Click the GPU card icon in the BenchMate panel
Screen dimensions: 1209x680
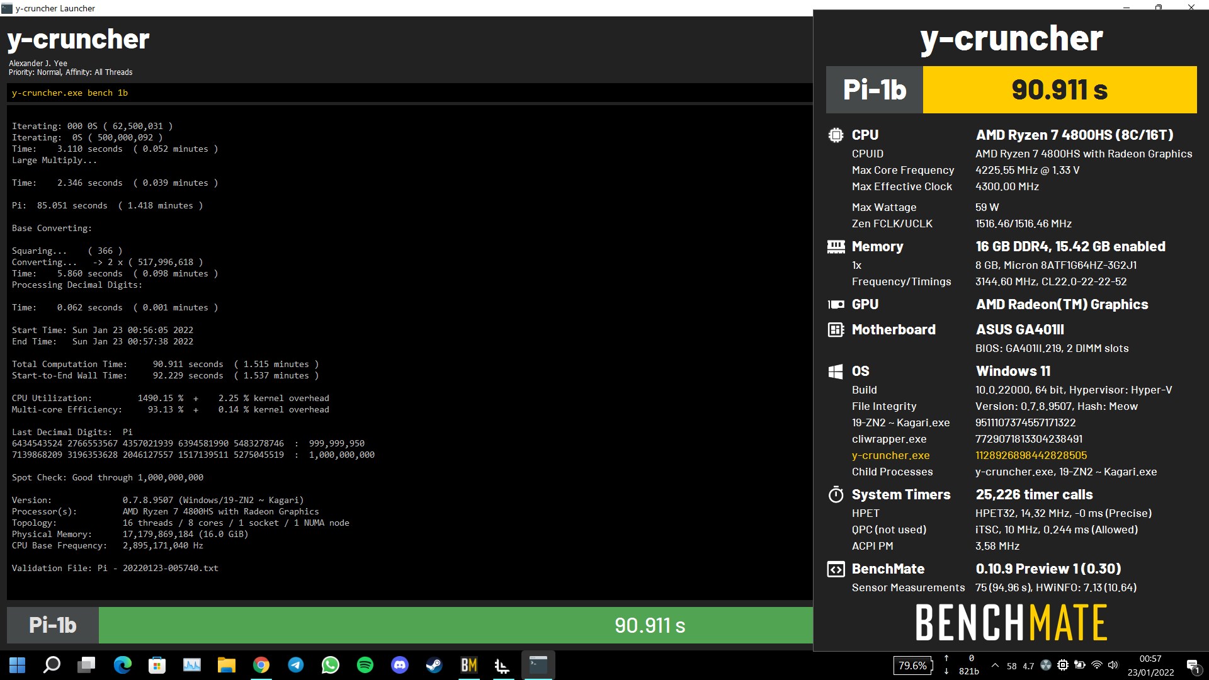click(x=836, y=305)
